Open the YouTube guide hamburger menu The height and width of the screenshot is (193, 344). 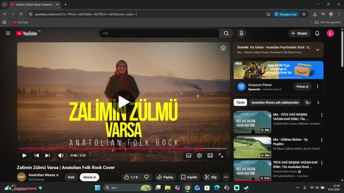[8, 33]
